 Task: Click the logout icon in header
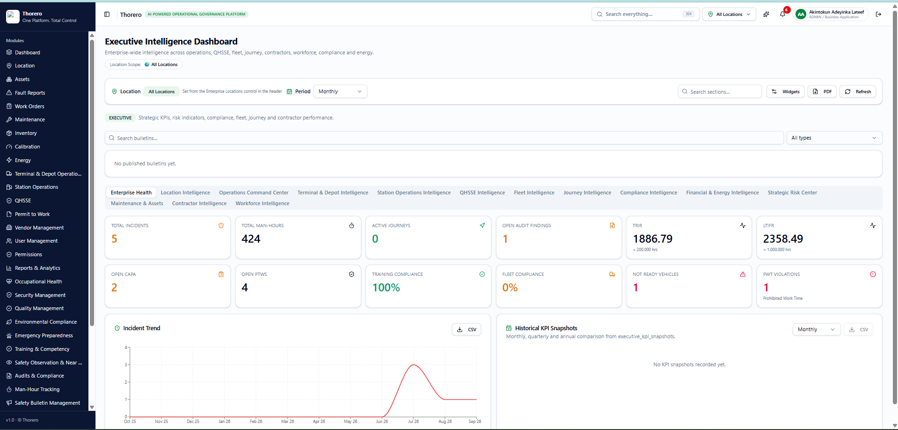coord(878,14)
